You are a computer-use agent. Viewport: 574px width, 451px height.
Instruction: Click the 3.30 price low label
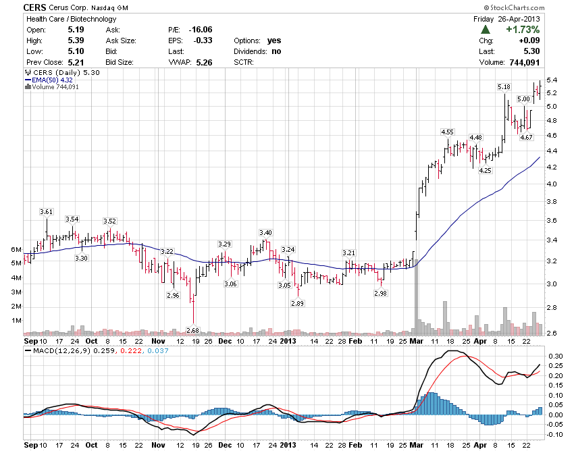click(81, 258)
